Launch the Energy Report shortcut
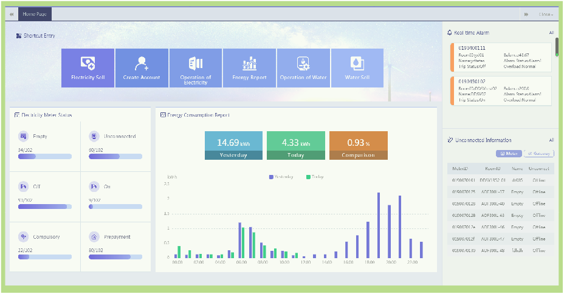The width and height of the screenshot is (564, 294). tap(249, 68)
